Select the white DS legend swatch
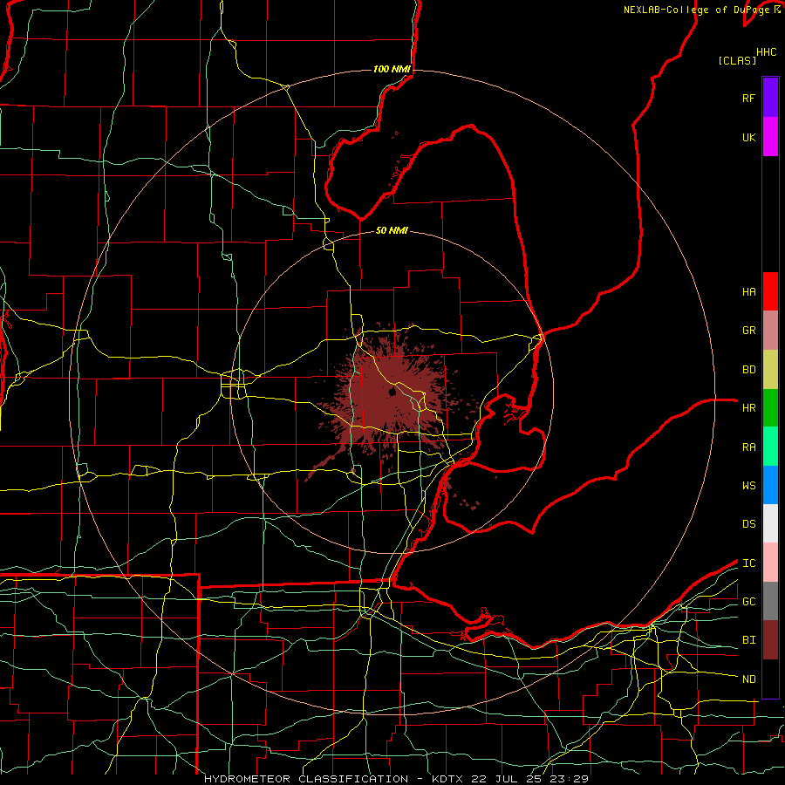Screen dimensions: 785x785 (770, 523)
